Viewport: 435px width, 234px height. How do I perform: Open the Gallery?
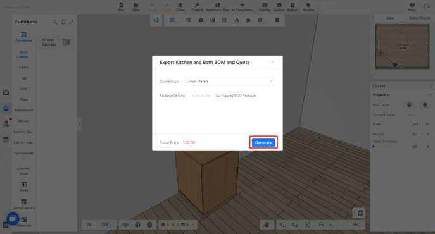pos(279,7)
